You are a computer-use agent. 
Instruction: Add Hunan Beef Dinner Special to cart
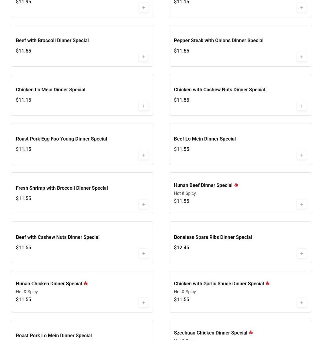pos(302,204)
